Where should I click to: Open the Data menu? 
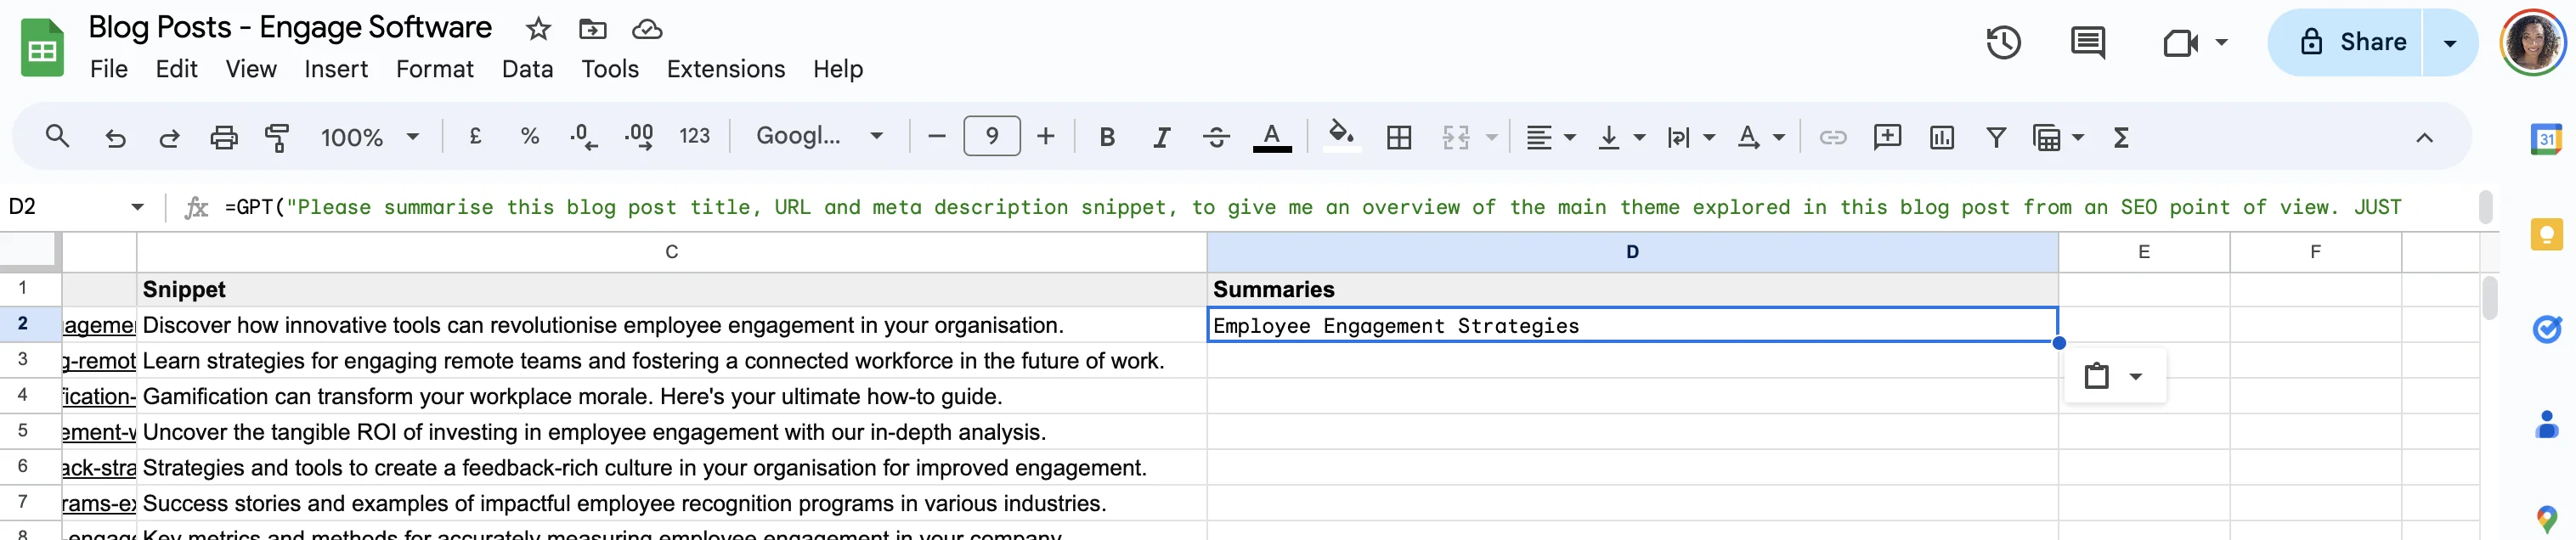[528, 69]
